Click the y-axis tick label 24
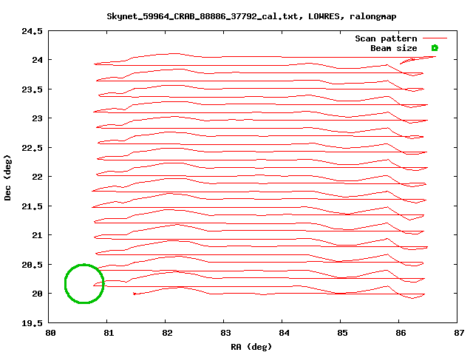Image resolution: width=473 pixels, height=355 pixels. [38, 60]
